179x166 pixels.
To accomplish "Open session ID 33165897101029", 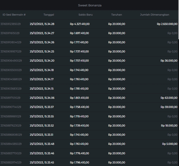I will point(10,98).
